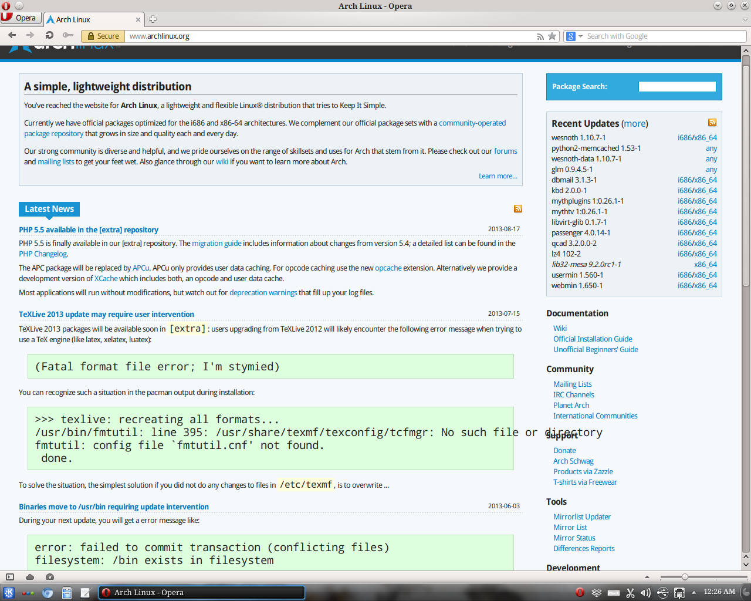Open Recent Updates RSS feed icon
Image resolution: width=751 pixels, height=601 pixels.
712,123
